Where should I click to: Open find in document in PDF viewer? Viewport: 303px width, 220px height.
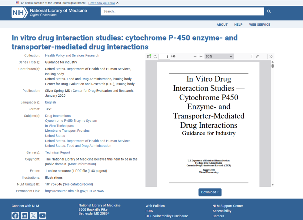(x=155, y=57)
